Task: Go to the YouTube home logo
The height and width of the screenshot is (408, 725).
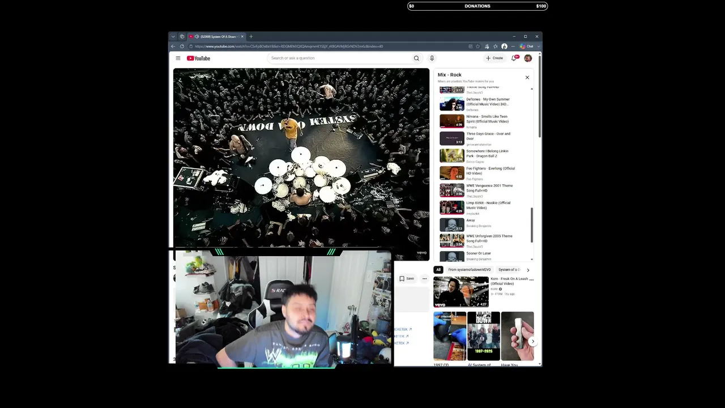Action: pyautogui.click(x=199, y=58)
